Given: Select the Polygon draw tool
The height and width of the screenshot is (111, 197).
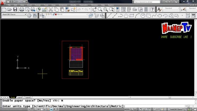Looking at the screenshot, I should [x=126, y=16].
